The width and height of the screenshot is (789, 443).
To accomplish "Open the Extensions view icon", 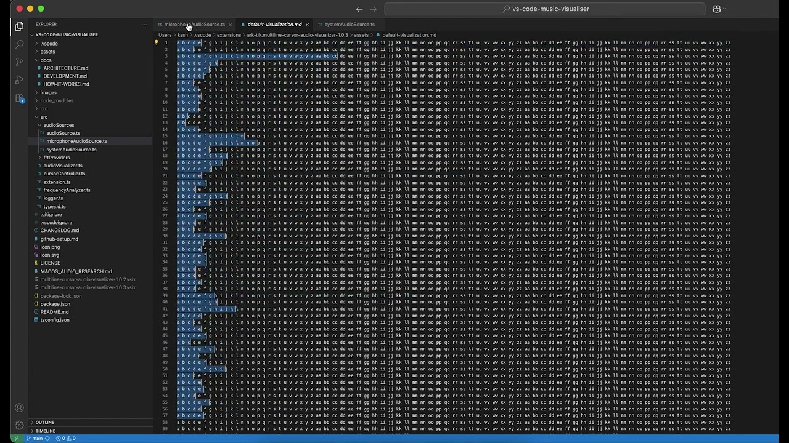I will coord(19,98).
